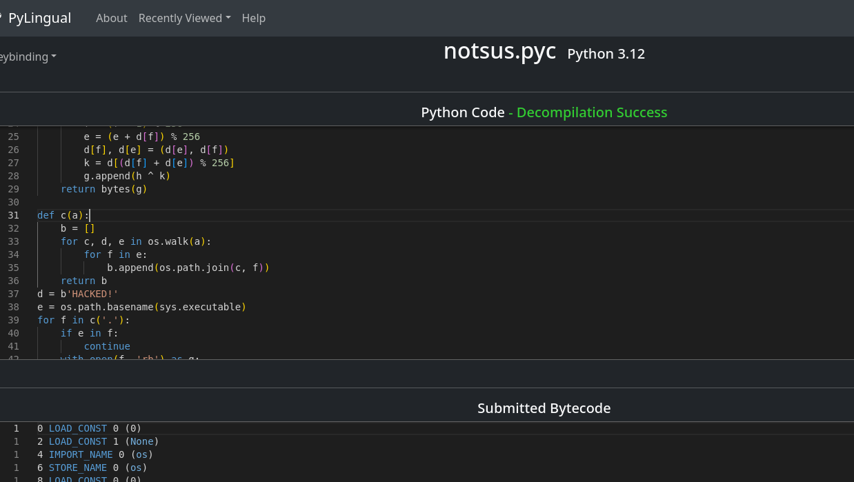The width and height of the screenshot is (854, 482).
Task: Click bytecode line '6 STORE_NAME 0 (os)'
Action: click(x=92, y=468)
